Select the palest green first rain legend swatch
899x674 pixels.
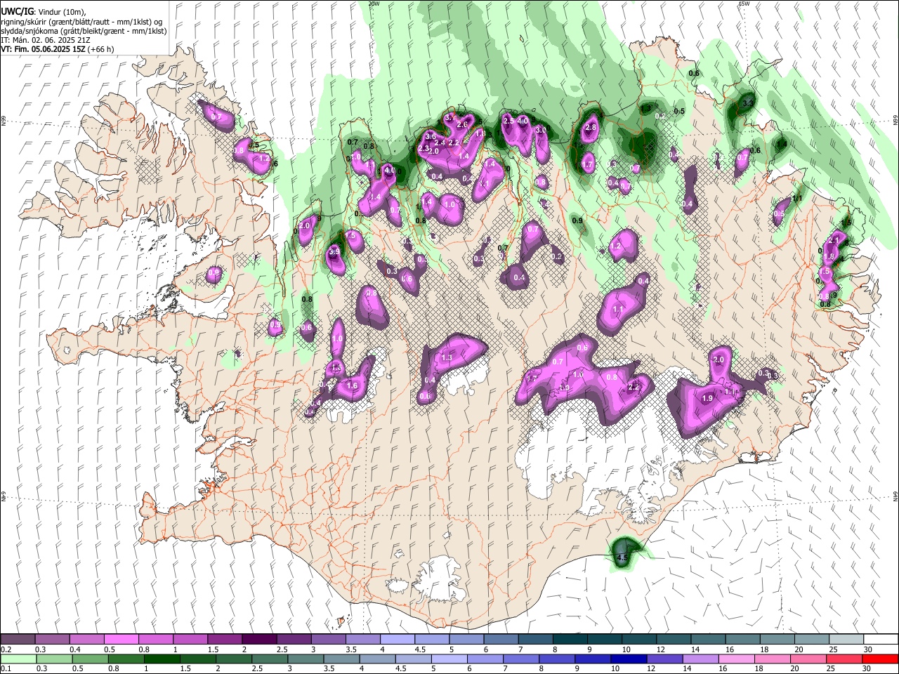tap(18, 659)
